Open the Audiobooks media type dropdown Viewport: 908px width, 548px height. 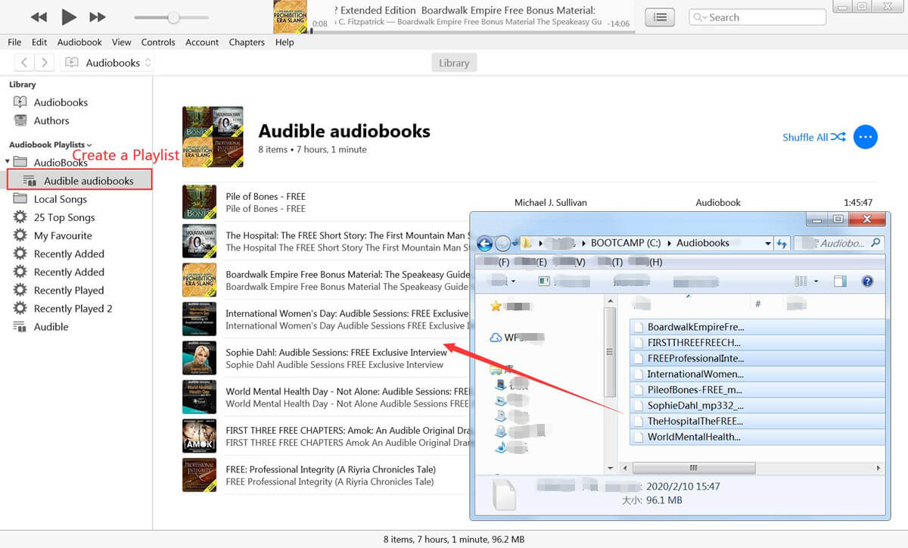[x=108, y=63]
